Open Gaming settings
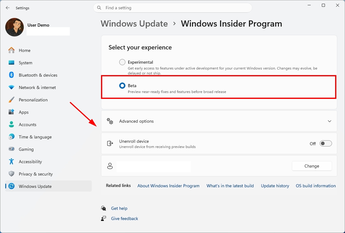Viewport: 345px width, 233px height. (x=48, y=149)
